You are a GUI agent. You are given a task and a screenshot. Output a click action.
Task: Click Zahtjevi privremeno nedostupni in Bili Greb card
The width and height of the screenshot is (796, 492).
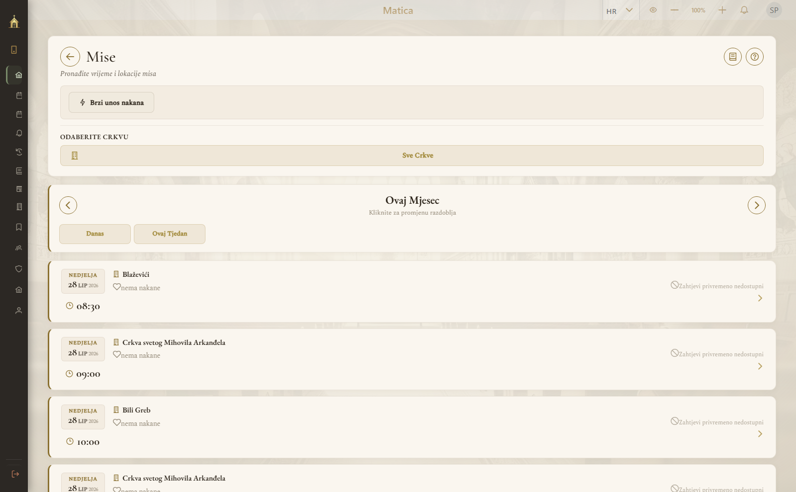(721, 422)
